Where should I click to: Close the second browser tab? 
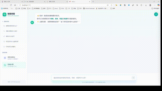point(45,2)
